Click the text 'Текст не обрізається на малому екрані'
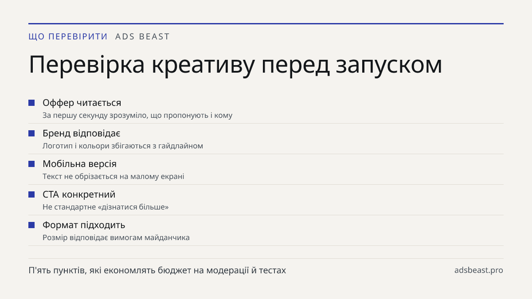This screenshot has height=299, width=532. (x=113, y=176)
